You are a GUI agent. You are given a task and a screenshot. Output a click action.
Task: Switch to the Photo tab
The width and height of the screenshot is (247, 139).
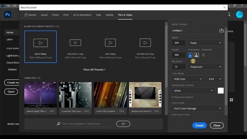[56, 15]
